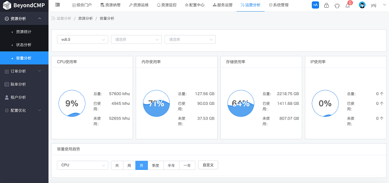Image resolution: width=389 pixels, height=183 pixels.
Task: Select the 运营分析 top menu
Action: 250,5
